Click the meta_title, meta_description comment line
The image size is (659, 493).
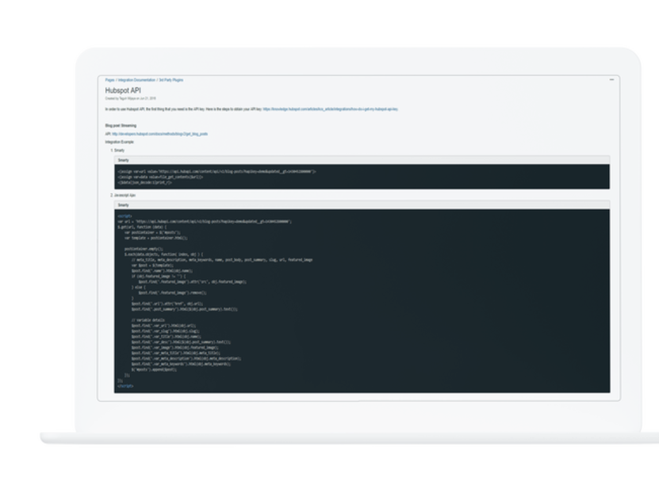(222, 260)
